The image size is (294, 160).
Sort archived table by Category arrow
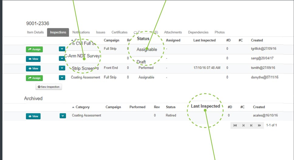click(73, 107)
